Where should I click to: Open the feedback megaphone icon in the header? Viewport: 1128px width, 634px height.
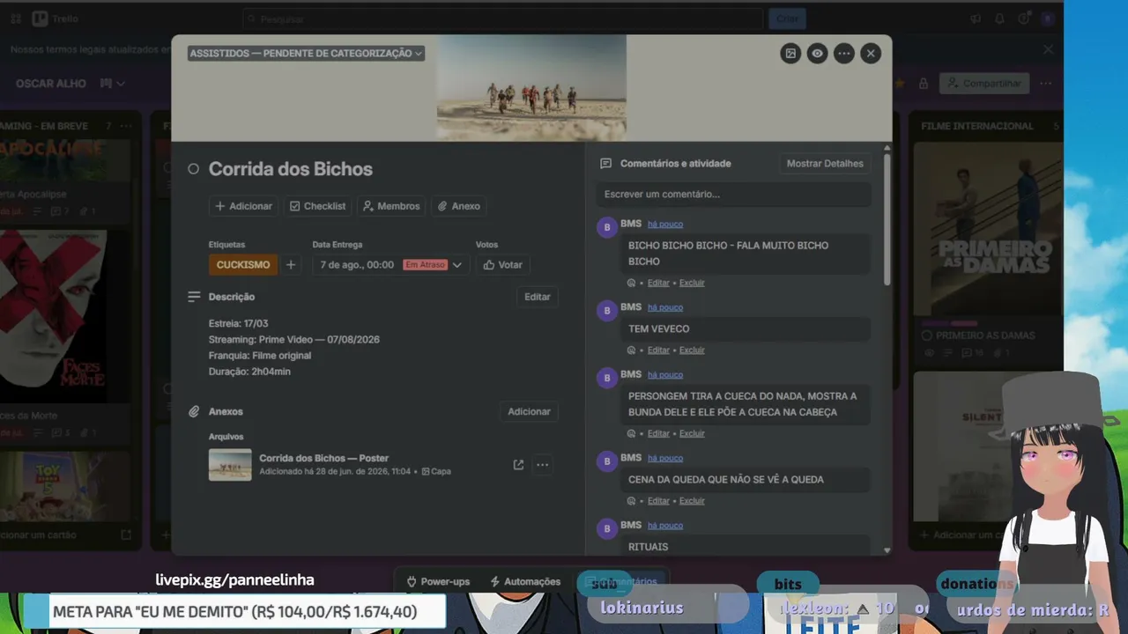tap(976, 18)
